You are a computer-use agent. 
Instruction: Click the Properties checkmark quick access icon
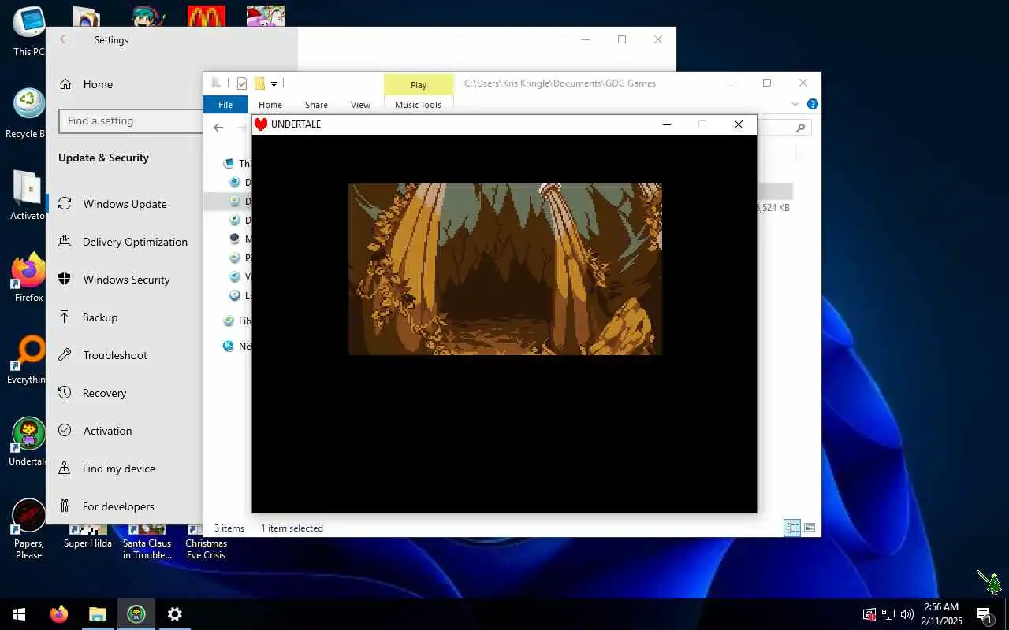tap(242, 83)
